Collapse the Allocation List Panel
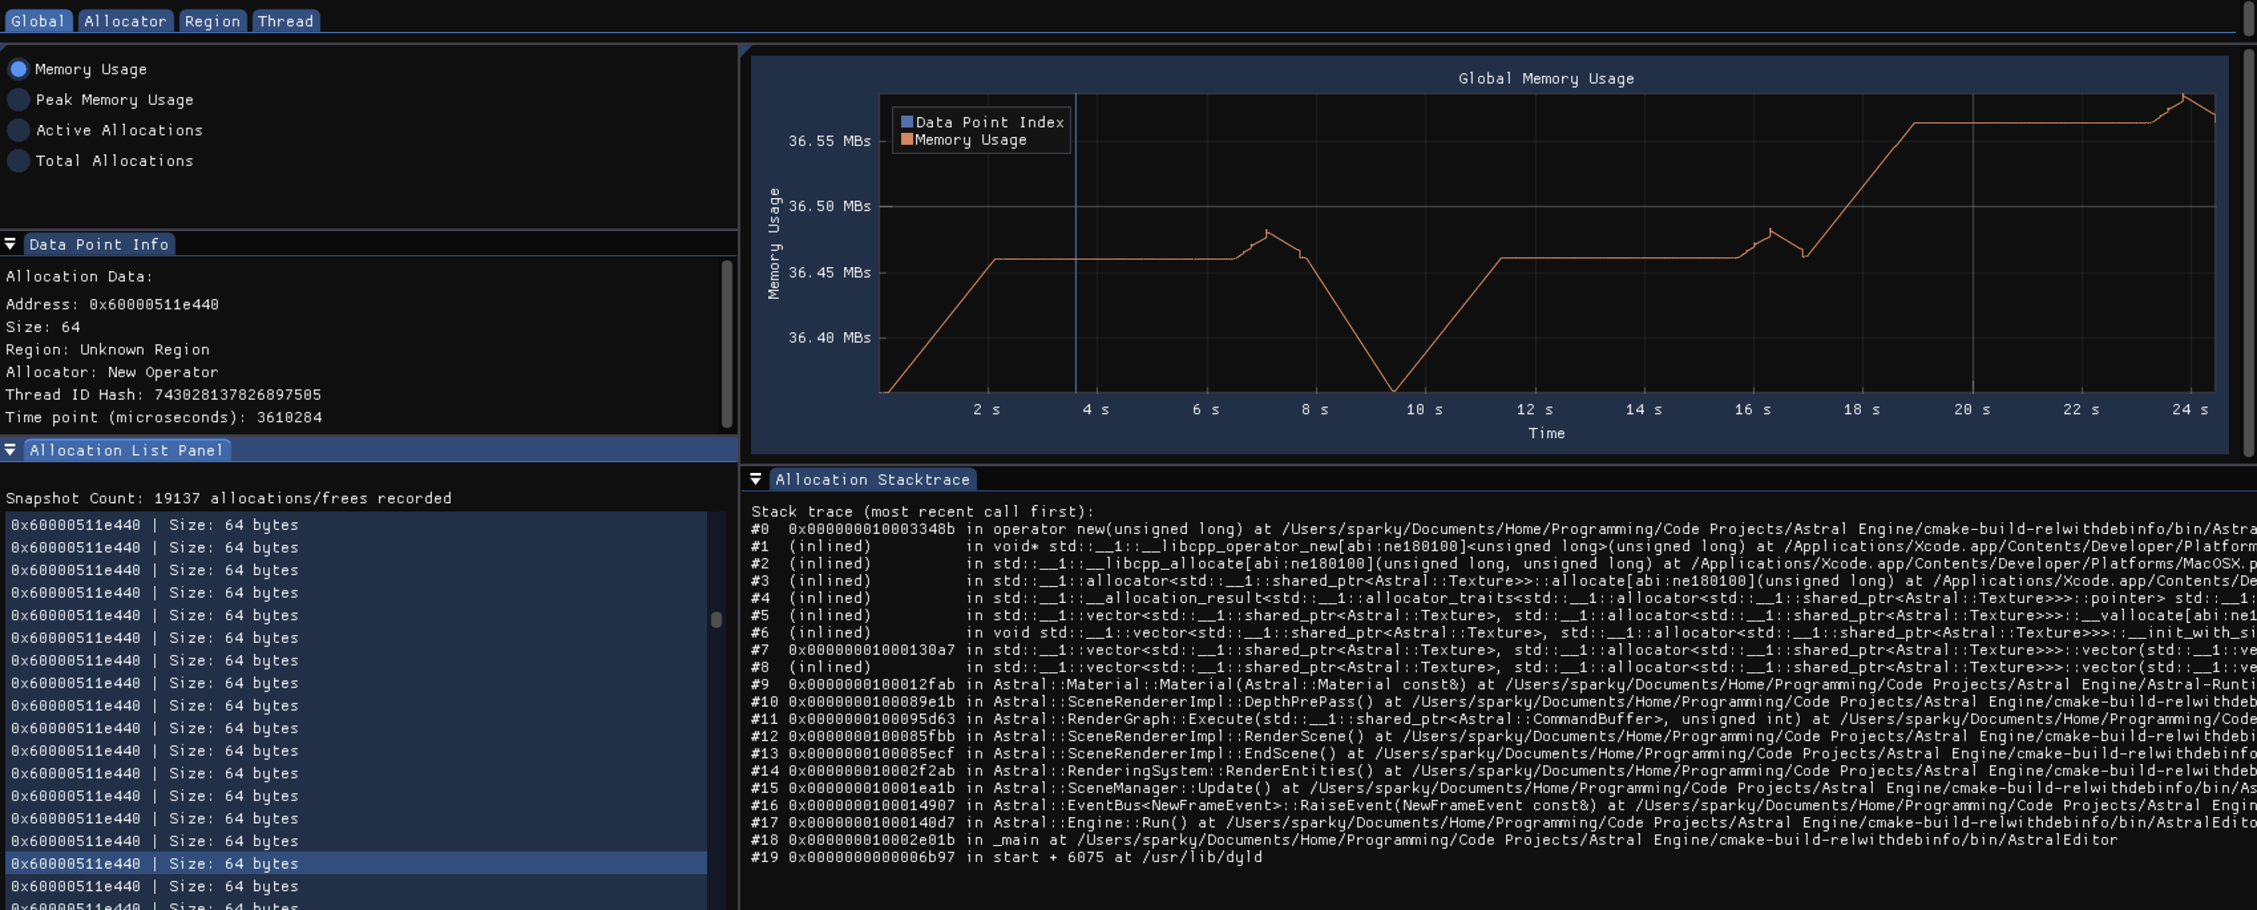Viewport: 2257px width, 910px height. [x=10, y=449]
